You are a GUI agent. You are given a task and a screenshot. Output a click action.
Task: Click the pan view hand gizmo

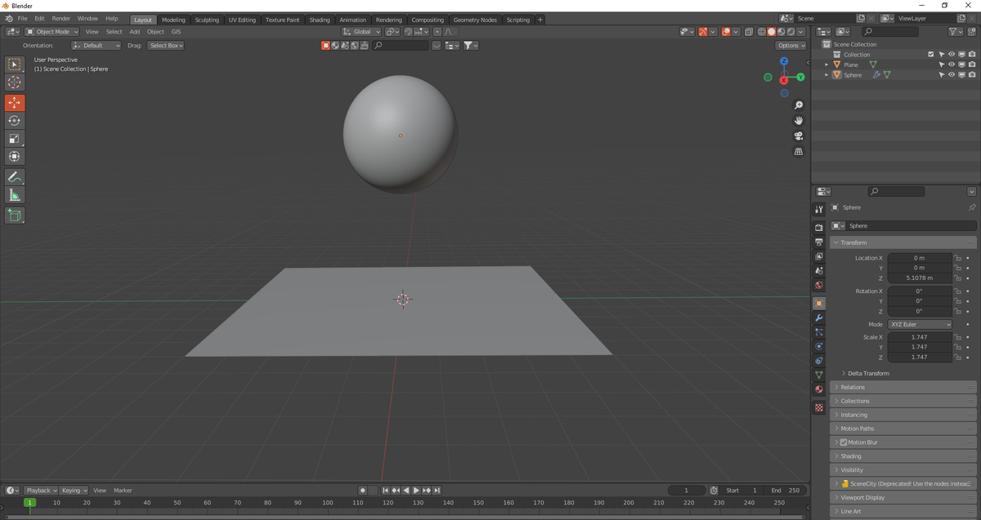(x=799, y=121)
